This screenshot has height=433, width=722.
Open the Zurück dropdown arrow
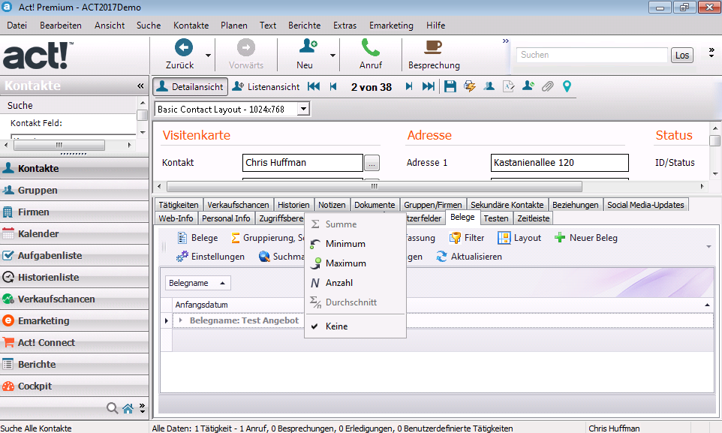coord(208,56)
